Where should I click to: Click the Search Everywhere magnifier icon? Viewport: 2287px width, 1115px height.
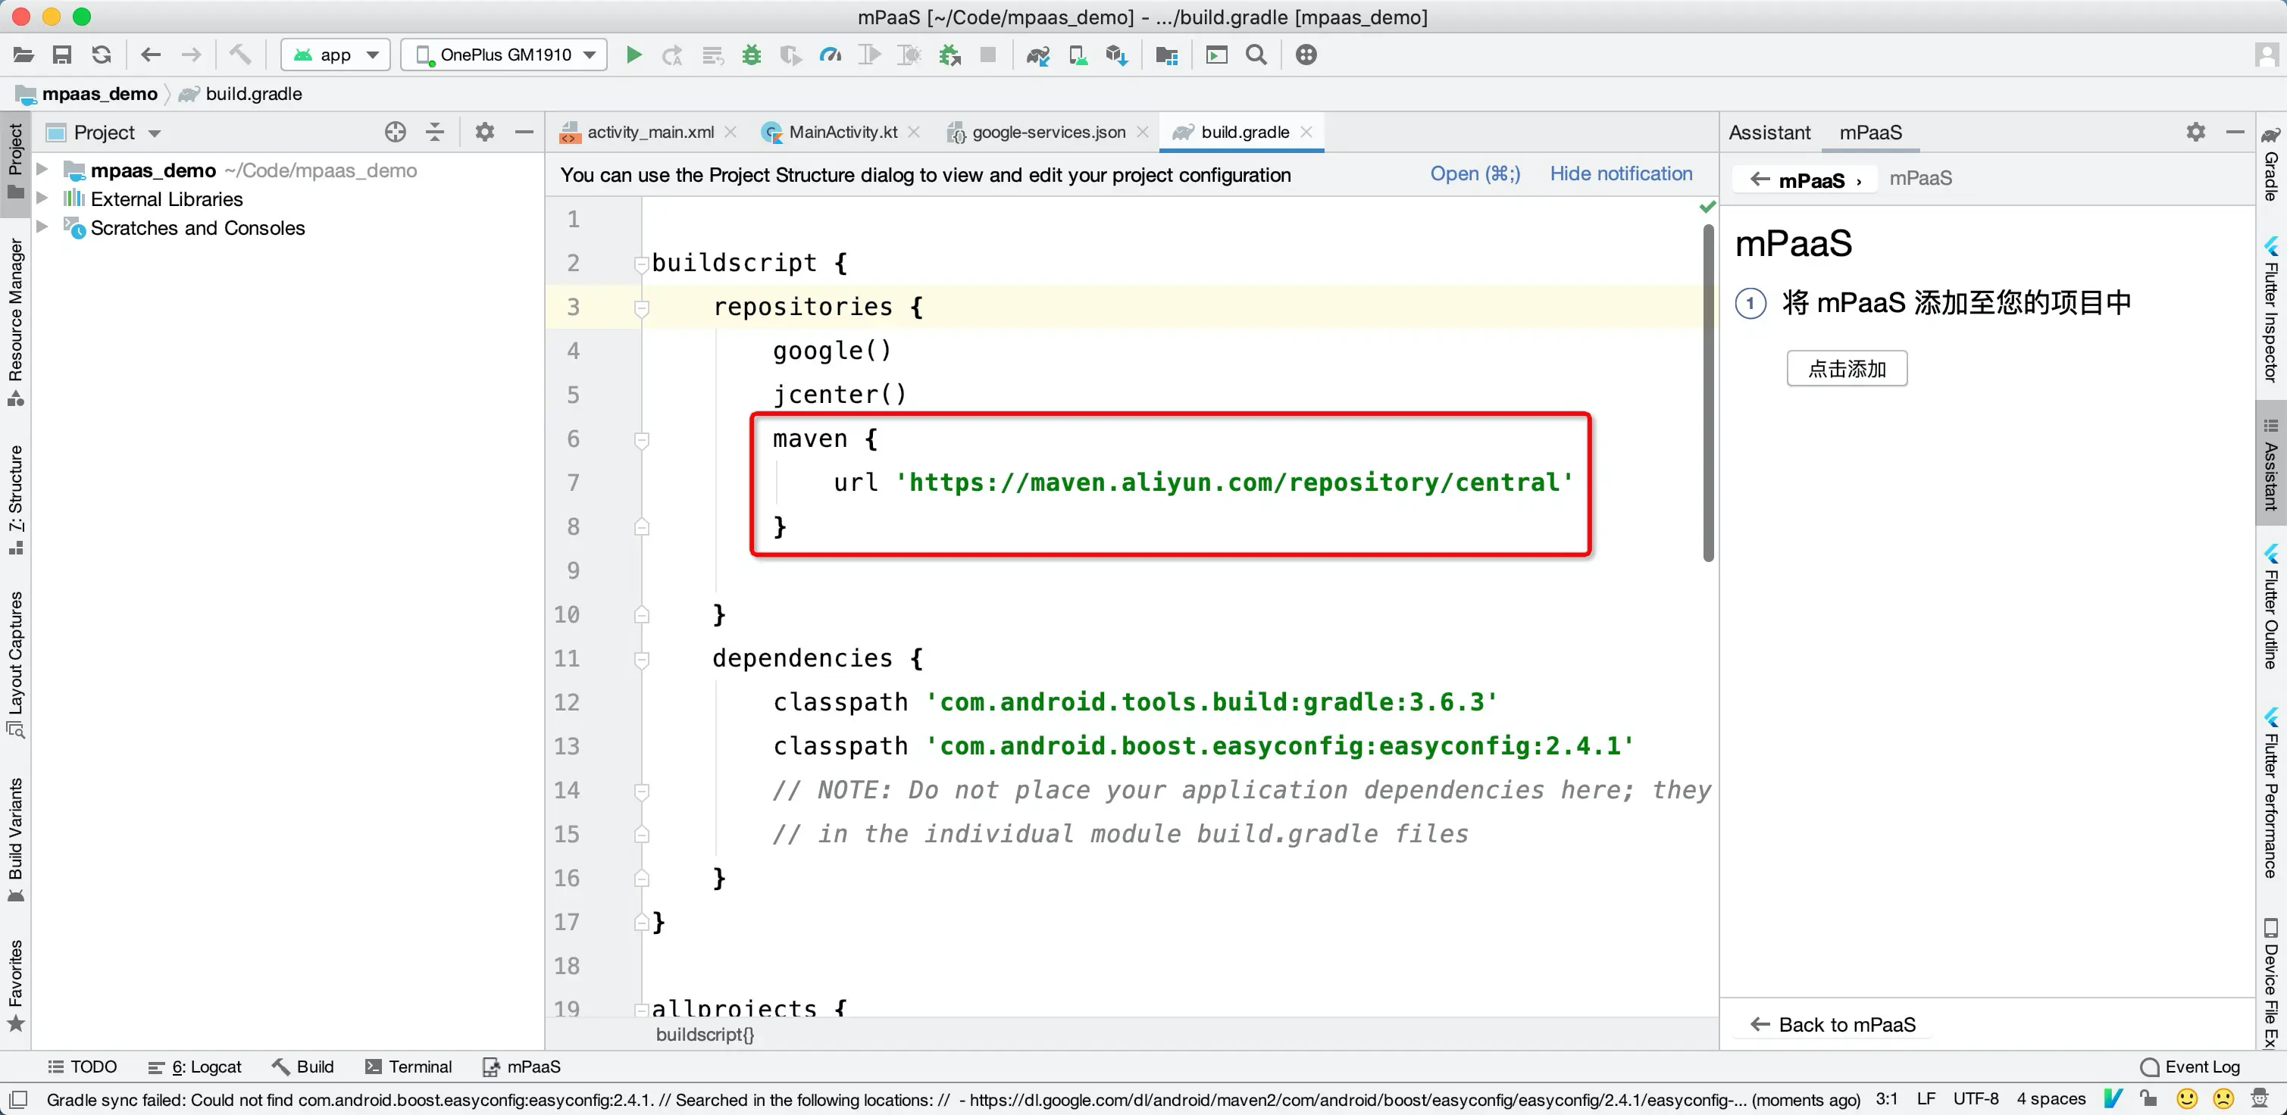1256,55
